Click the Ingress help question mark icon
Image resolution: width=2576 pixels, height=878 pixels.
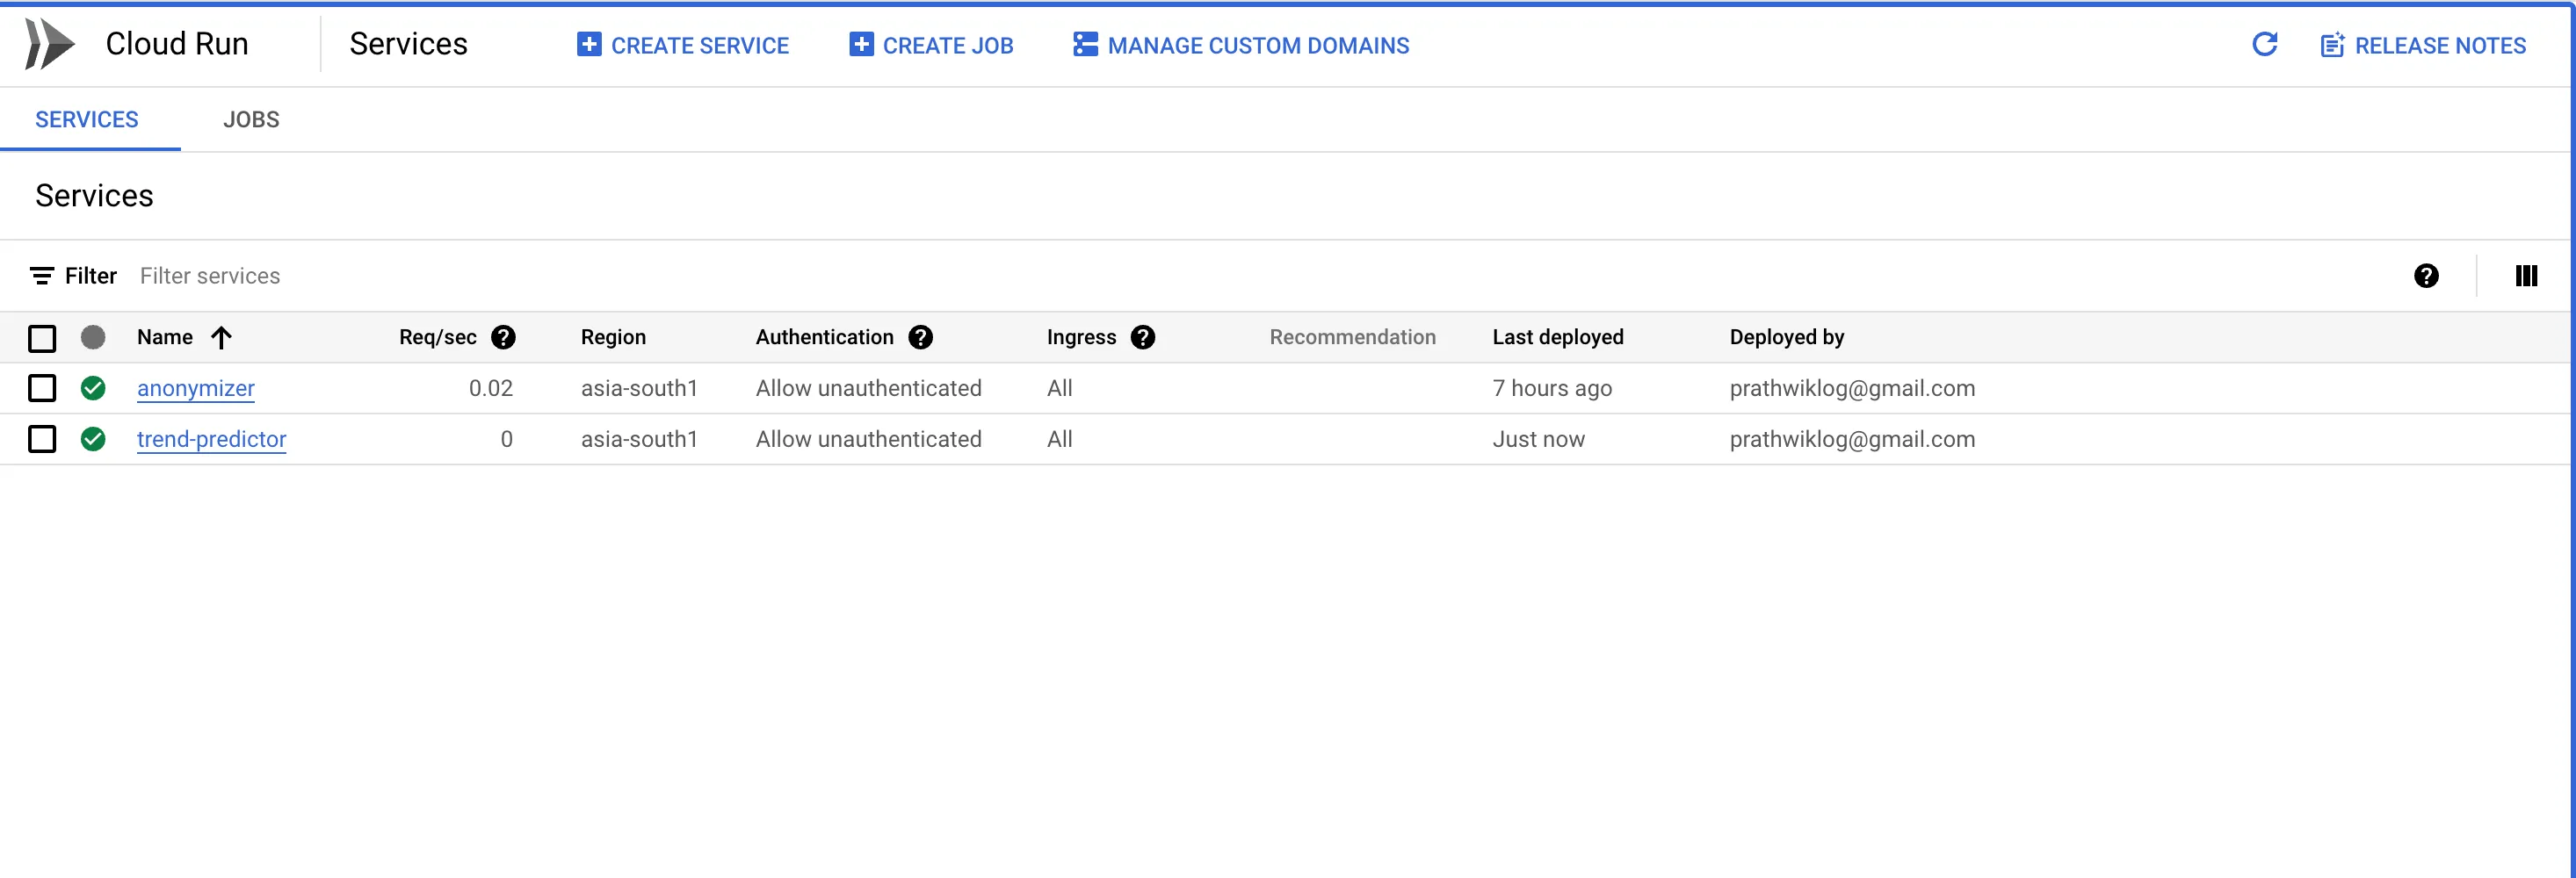pos(1142,338)
